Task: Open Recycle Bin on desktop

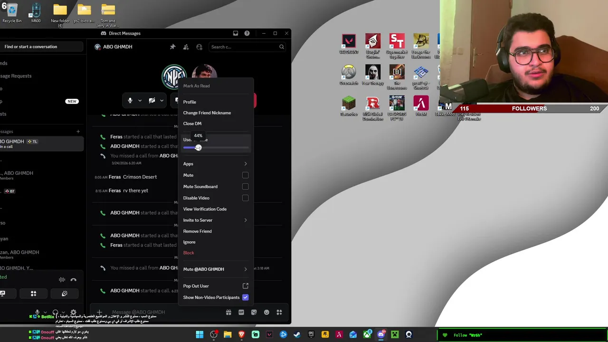Action: (12, 13)
